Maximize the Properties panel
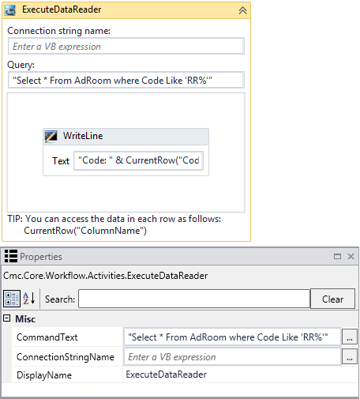Image resolution: width=360 pixels, height=399 pixels. point(337,256)
